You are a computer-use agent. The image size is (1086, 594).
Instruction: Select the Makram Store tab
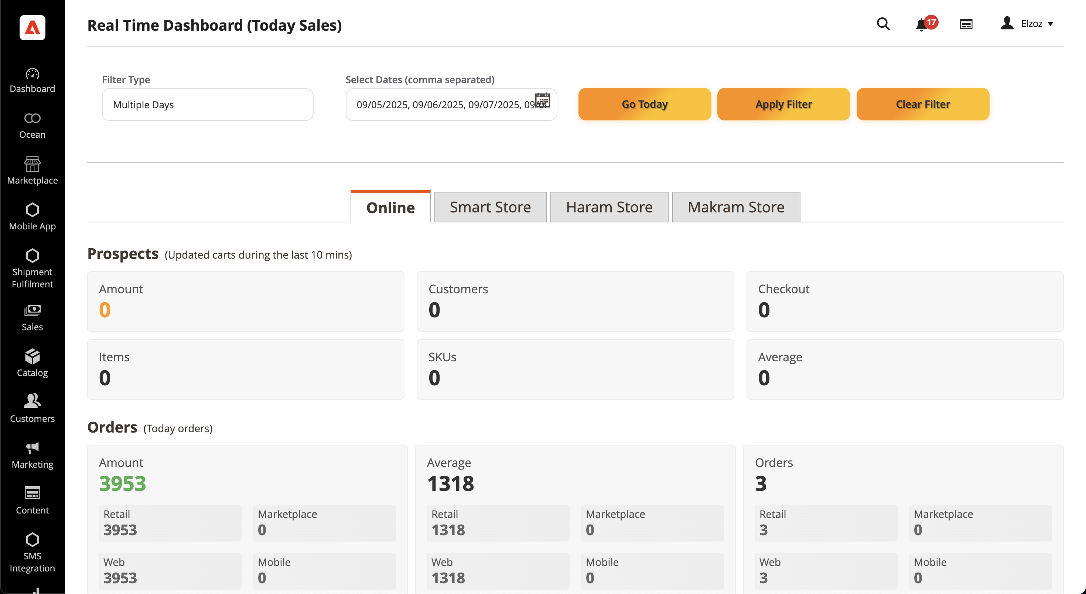[736, 207]
